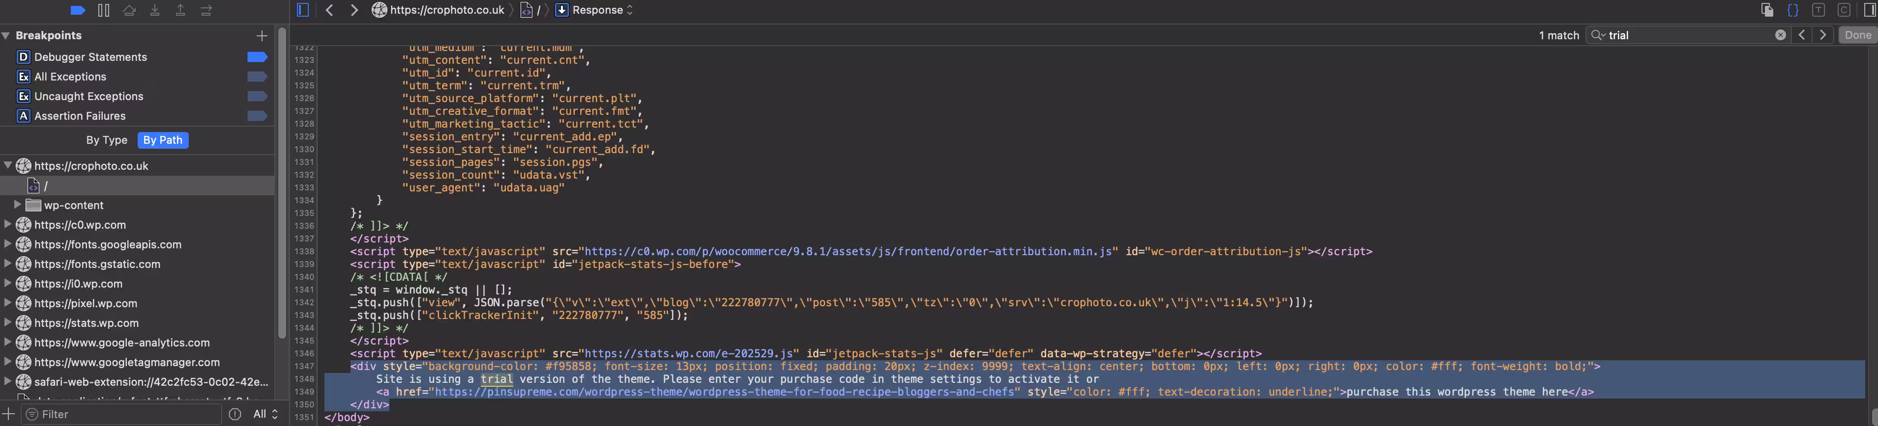Screen dimensions: 1878x426
Task: Click the copy resource contents icon
Action: click(1767, 10)
